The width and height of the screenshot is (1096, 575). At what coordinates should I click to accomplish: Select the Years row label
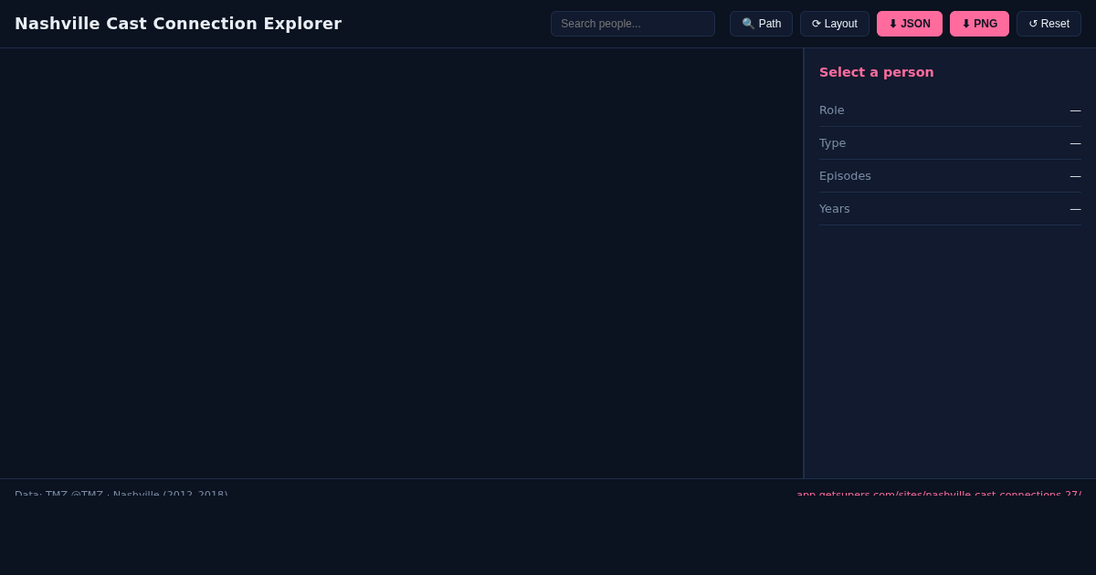835,209
